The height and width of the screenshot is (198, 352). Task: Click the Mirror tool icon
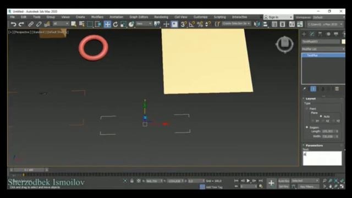coord(257,24)
